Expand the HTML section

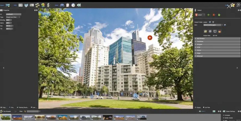[217, 47]
